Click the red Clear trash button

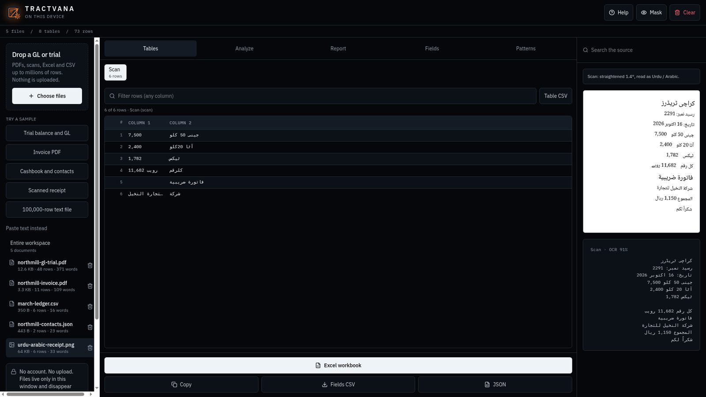pyautogui.click(x=685, y=12)
